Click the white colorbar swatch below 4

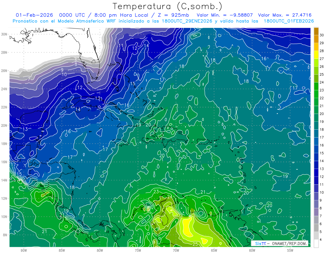click(316, 243)
